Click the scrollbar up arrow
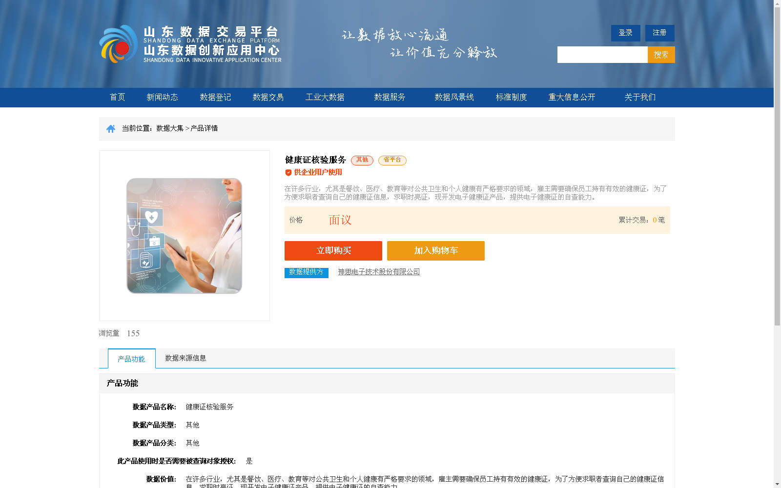 [777, 3]
